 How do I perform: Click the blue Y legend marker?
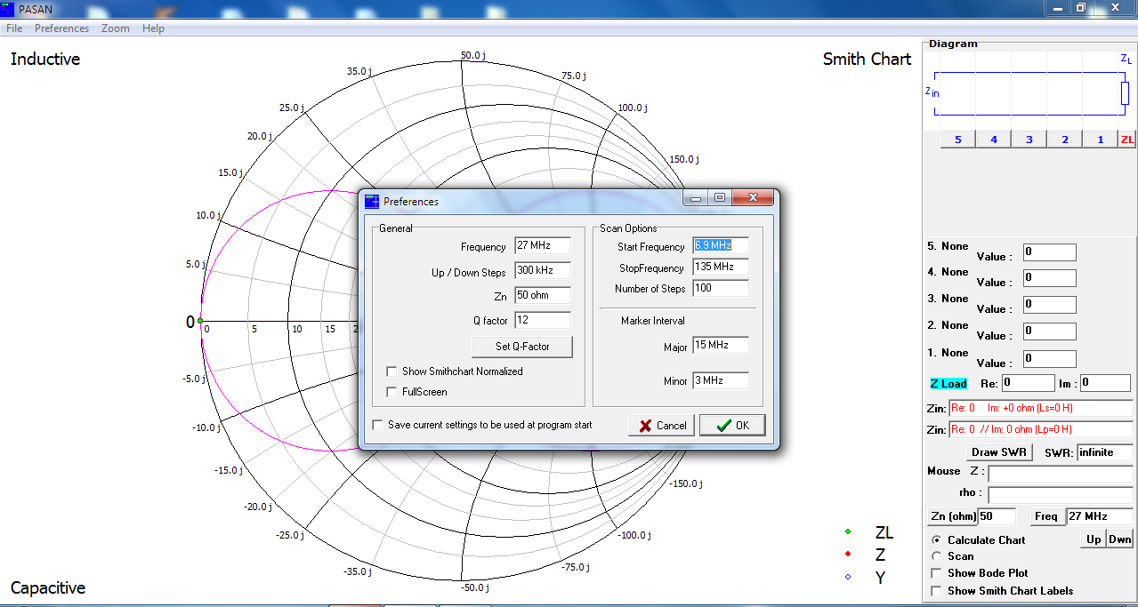[x=848, y=577]
